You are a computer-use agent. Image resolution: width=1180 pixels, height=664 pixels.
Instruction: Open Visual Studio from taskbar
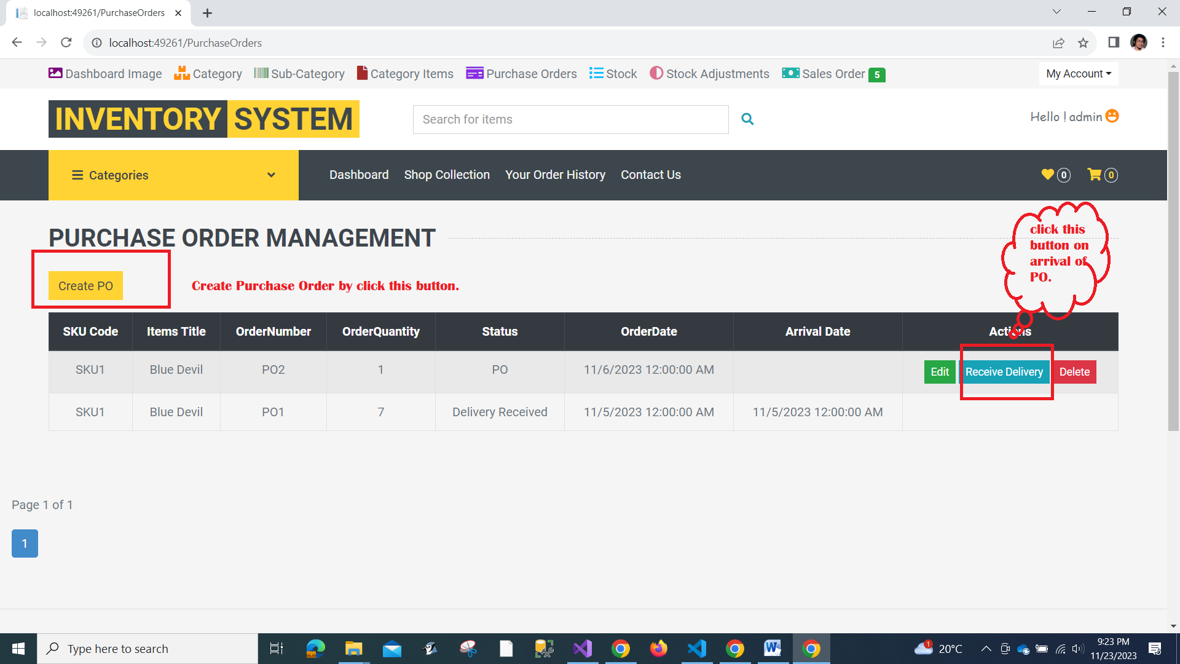(x=582, y=649)
